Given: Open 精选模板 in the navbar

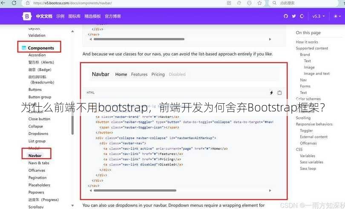Looking at the screenshot, I should 92,16.
